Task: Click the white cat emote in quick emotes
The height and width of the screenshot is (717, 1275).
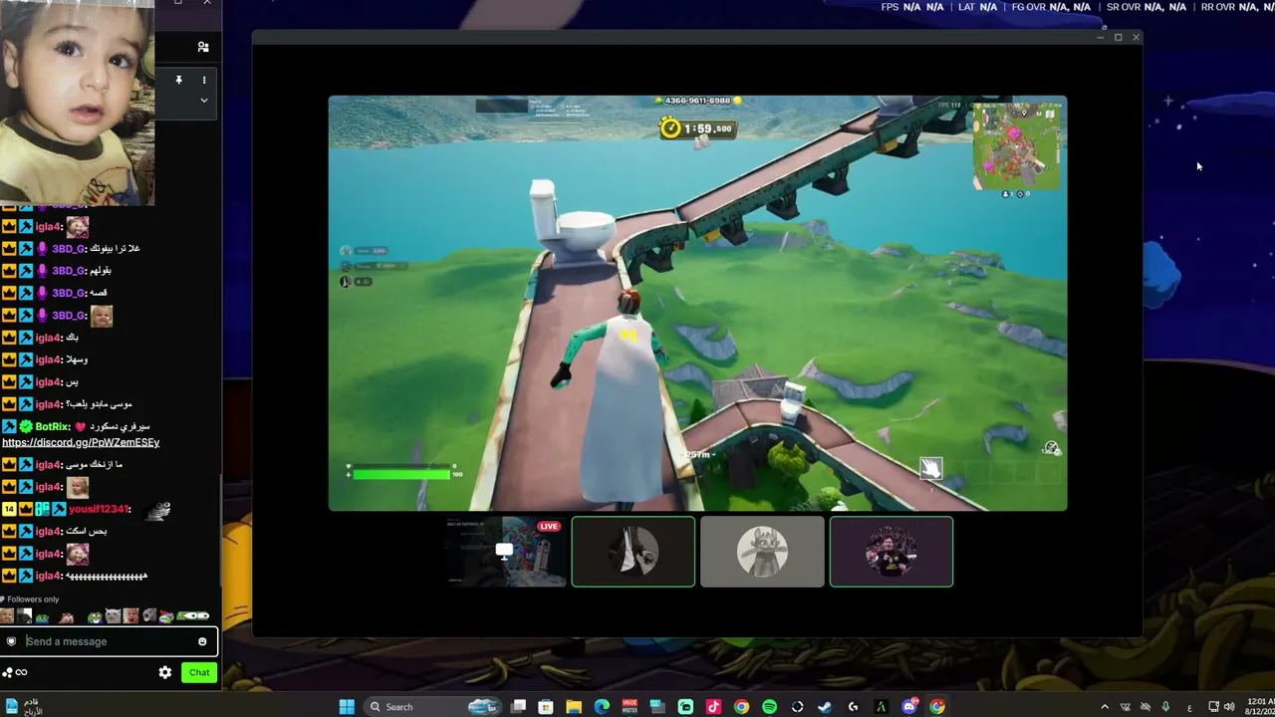Action: point(113,616)
